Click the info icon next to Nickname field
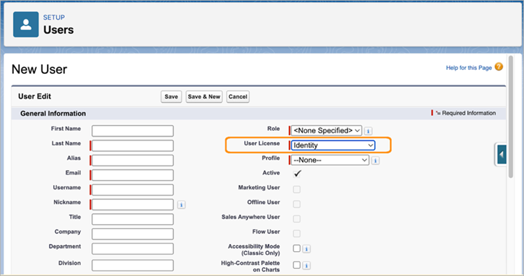The height and width of the screenshot is (276, 524). 181,205
